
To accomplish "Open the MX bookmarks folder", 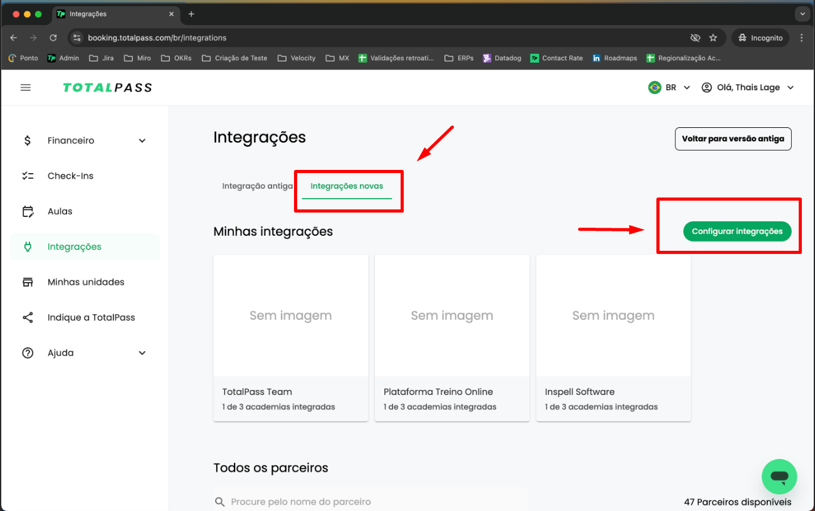I will [x=337, y=58].
